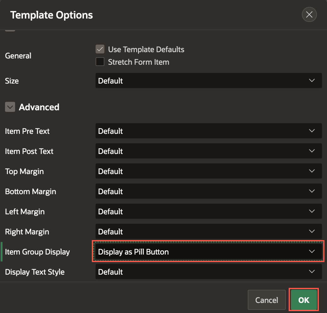Open the Left Margin dropdown
Viewport: 327px width, 313px height.
(208, 211)
